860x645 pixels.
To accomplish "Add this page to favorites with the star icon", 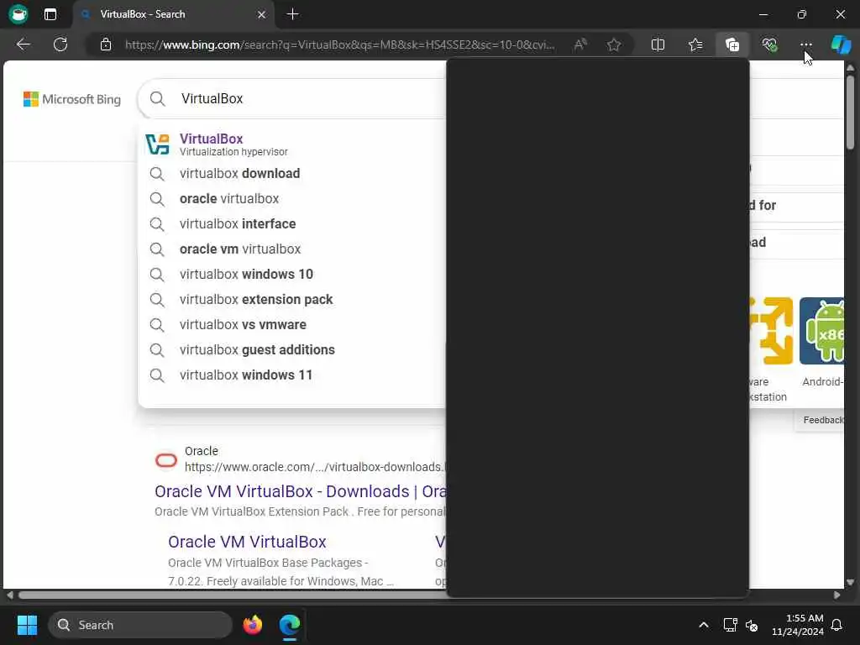I will pos(614,45).
